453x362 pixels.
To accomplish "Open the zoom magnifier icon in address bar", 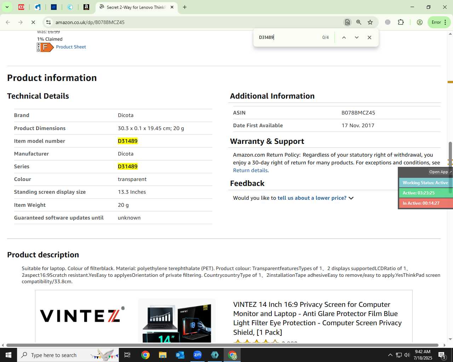I will click(x=359, y=22).
